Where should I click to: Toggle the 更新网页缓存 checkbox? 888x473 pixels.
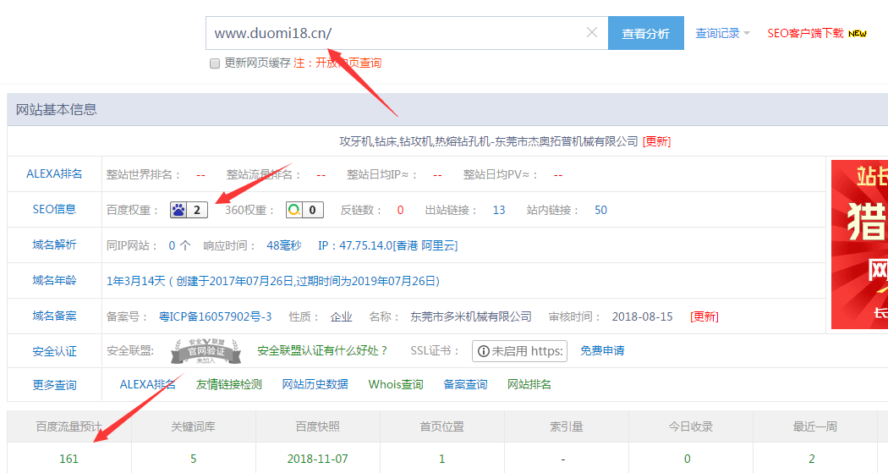pos(215,63)
